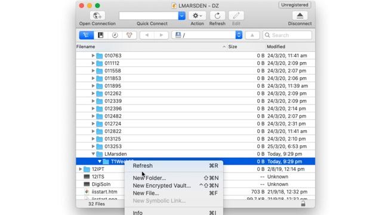Choose New File... from context menu
This screenshot has width=382, height=215.
174,193
